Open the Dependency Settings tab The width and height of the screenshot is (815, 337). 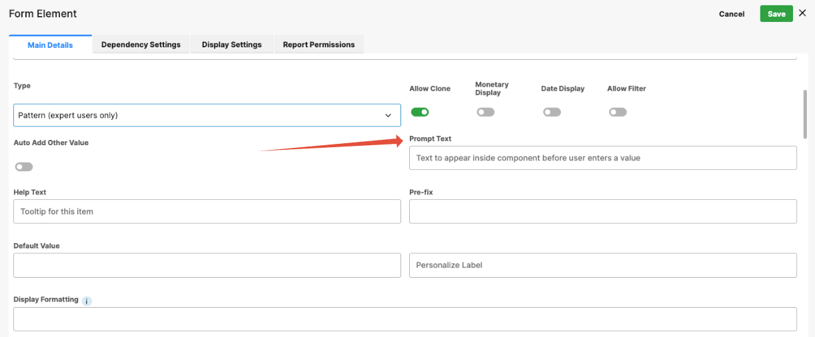tap(141, 45)
